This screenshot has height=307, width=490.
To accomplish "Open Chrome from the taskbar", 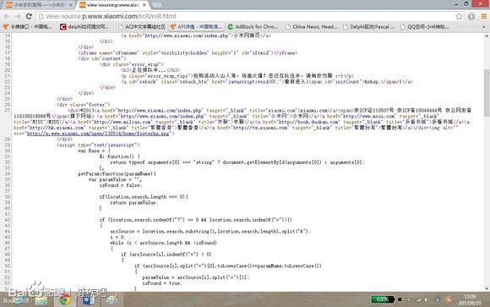I will click(x=65, y=299).
